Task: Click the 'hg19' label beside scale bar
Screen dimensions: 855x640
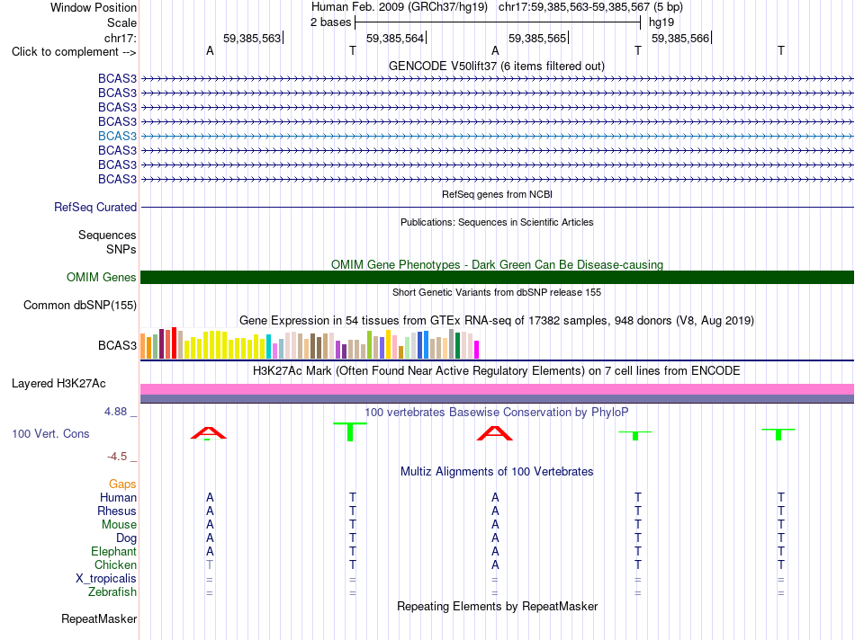Action: pos(661,22)
